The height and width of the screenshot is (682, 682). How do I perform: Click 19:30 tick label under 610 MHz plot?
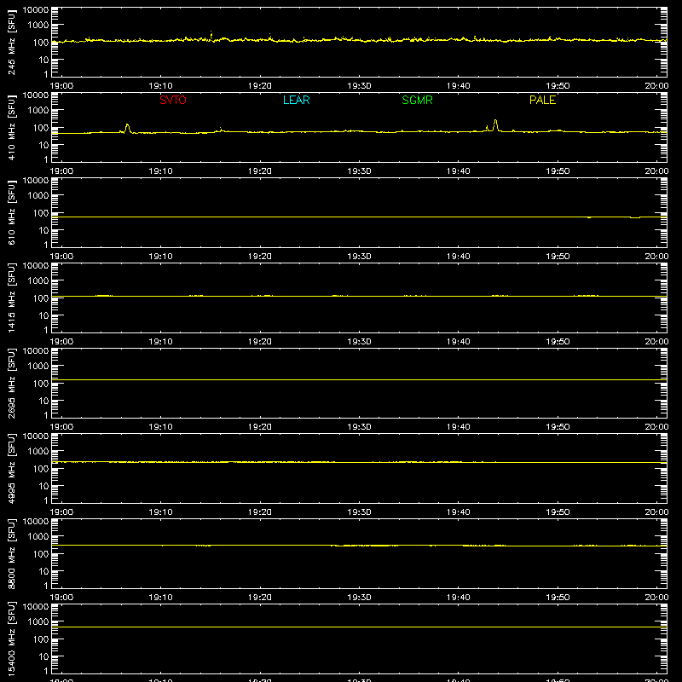359,257
